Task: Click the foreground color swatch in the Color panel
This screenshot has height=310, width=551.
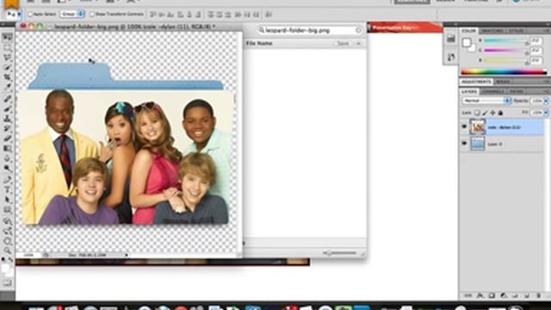Action: coord(467,42)
